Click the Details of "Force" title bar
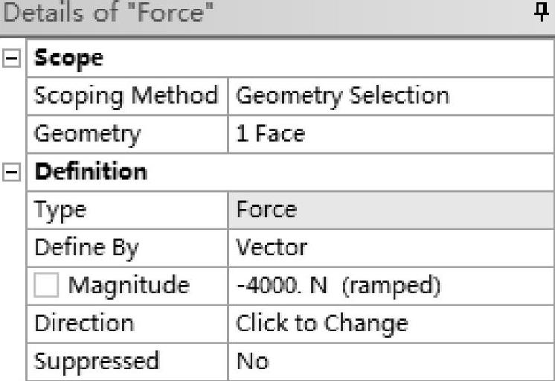555x381 pixels. pos(223,16)
